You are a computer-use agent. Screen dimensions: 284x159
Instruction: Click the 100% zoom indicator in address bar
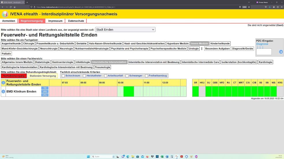click(x=244, y=7)
